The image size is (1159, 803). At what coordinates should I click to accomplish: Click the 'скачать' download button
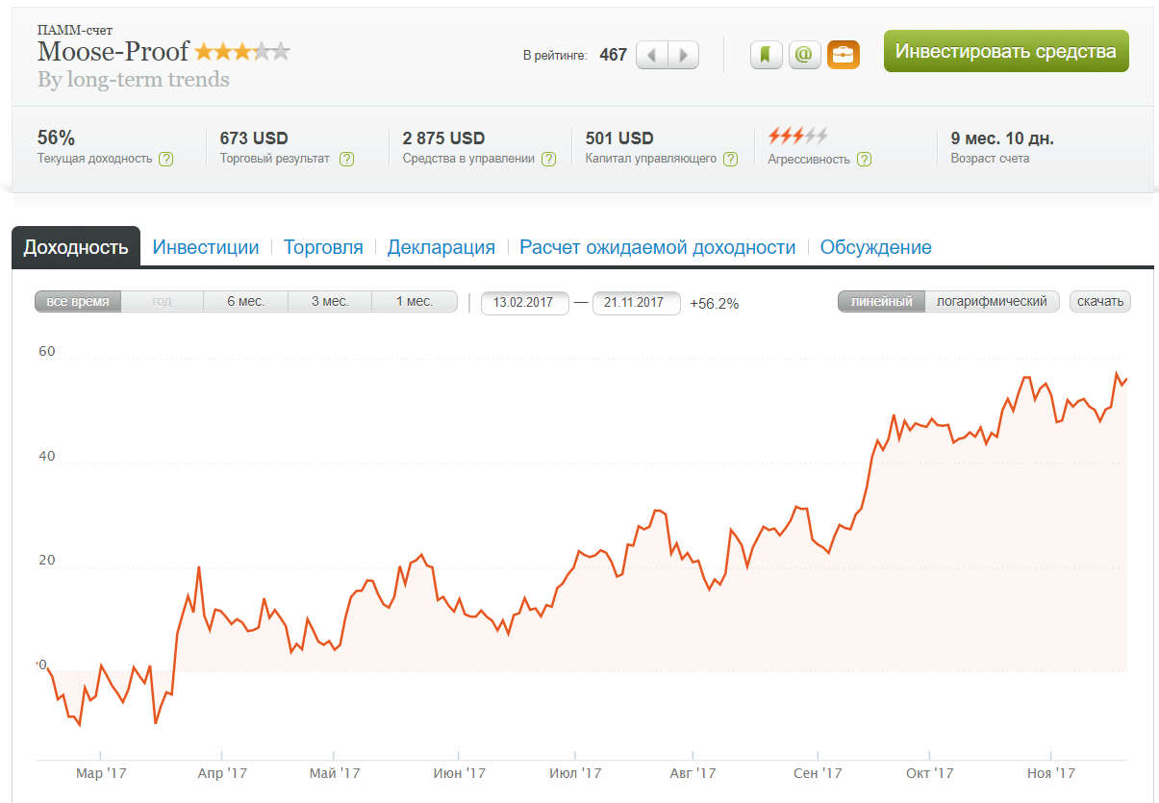(x=1100, y=302)
